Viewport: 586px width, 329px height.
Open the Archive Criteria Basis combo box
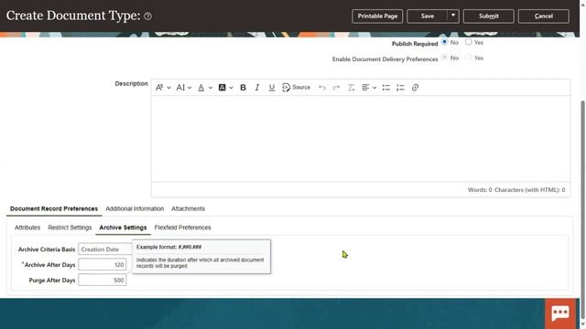point(105,249)
